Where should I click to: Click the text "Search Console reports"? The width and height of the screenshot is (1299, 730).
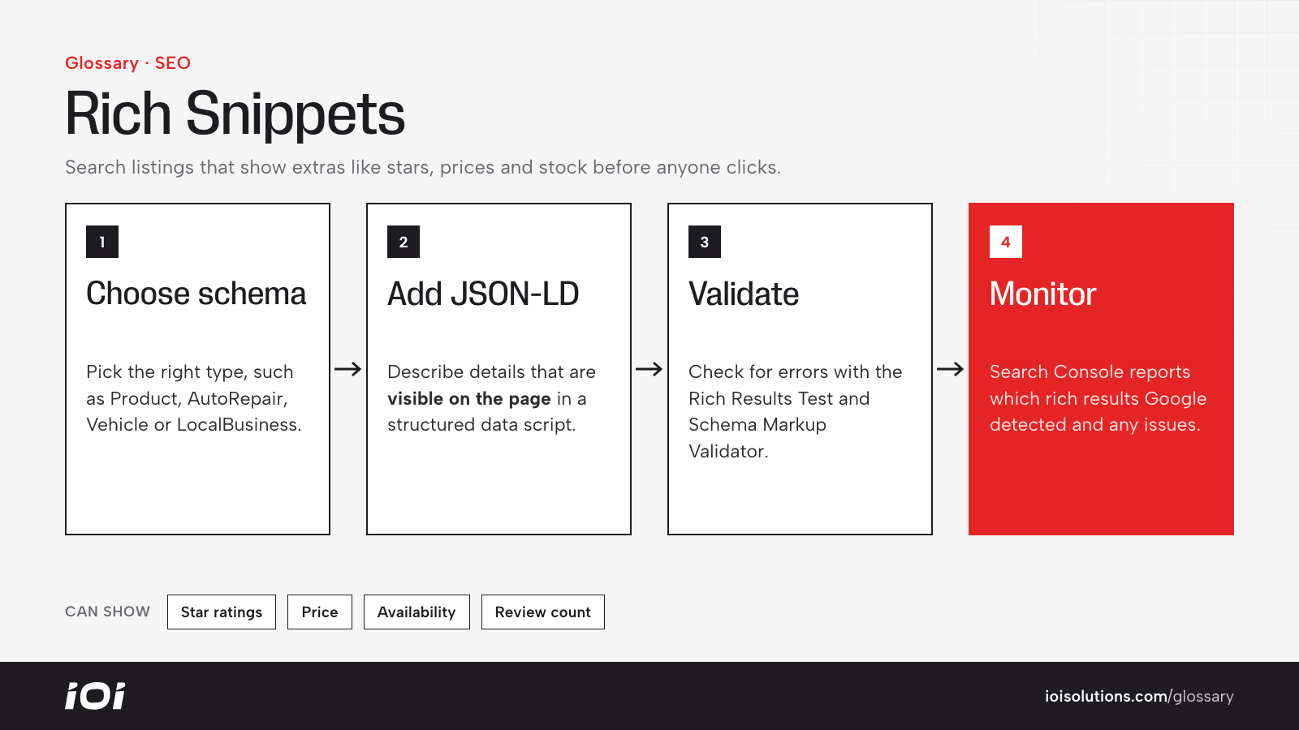point(1090,371)
